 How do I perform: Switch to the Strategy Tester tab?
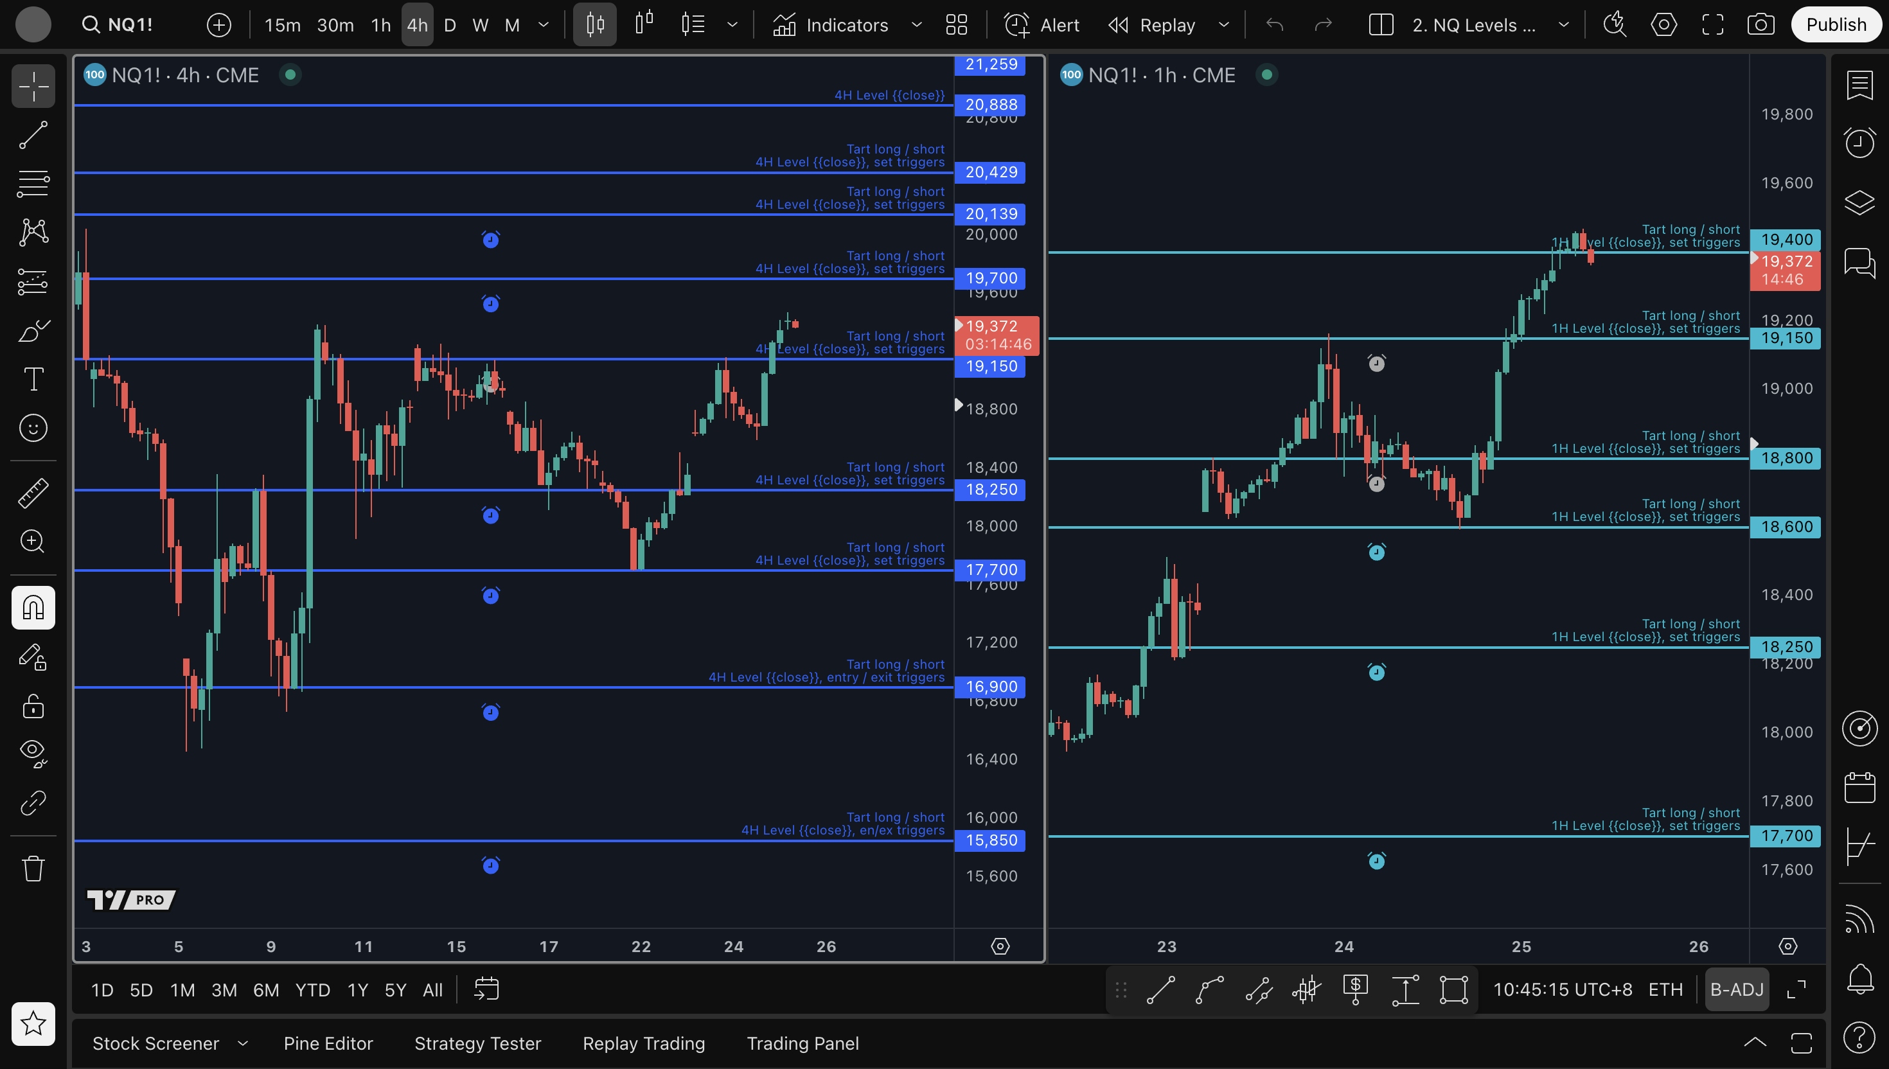tap(477, 1043)
